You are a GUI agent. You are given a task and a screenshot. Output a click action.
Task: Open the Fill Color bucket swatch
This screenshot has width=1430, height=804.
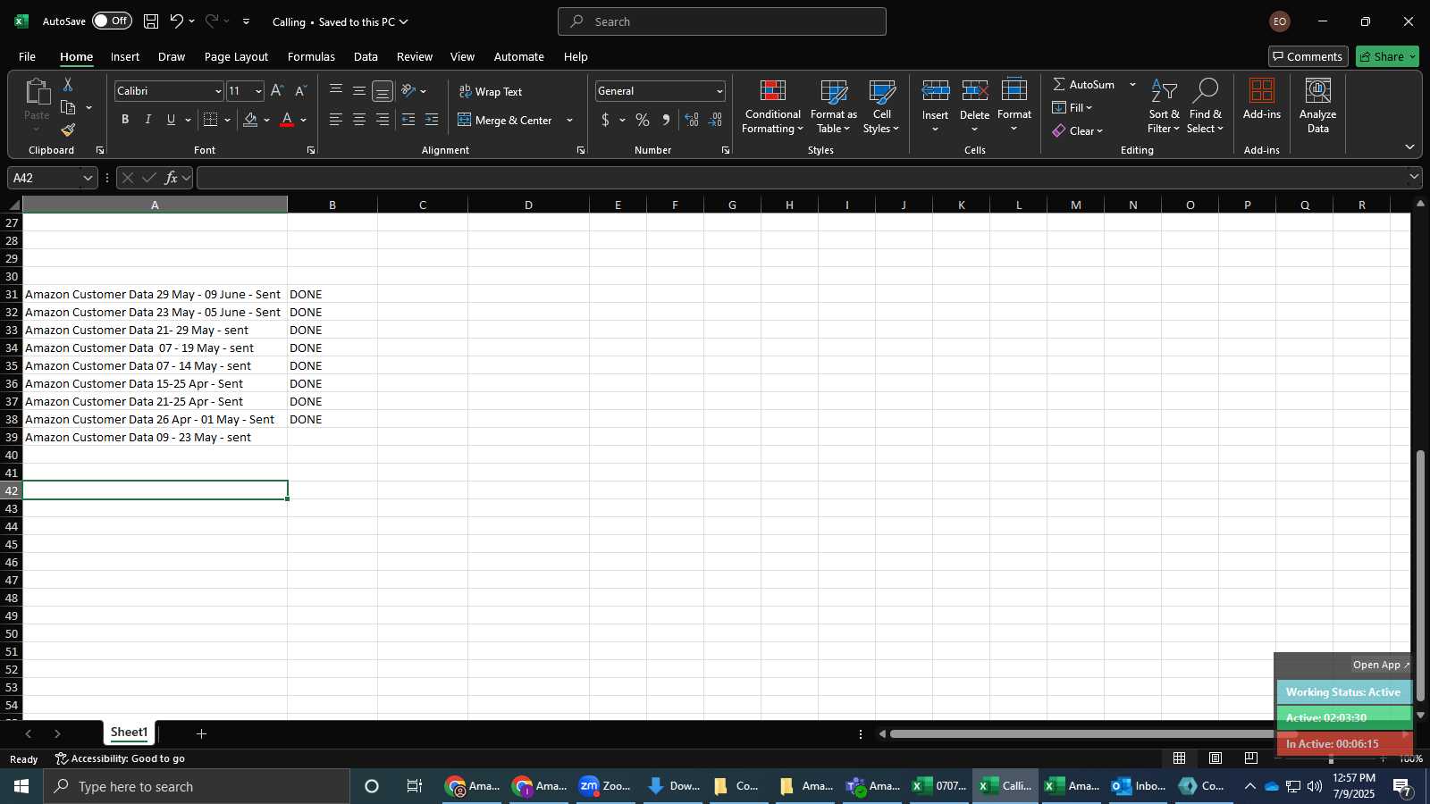point(250,120)
